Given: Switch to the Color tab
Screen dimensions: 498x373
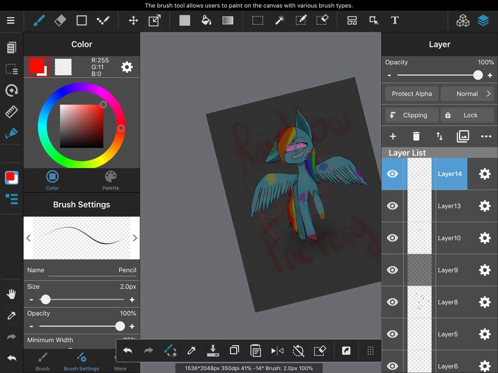Looking at the screenshot, I should click(53, 180).
